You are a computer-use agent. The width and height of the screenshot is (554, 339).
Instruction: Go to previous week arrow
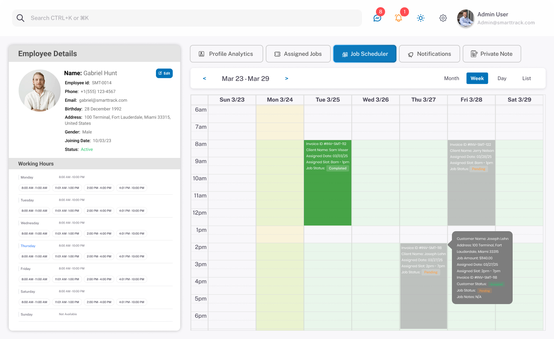pos(205,79)
